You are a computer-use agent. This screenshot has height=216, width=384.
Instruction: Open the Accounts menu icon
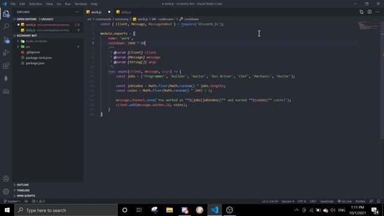coord(6,179)
